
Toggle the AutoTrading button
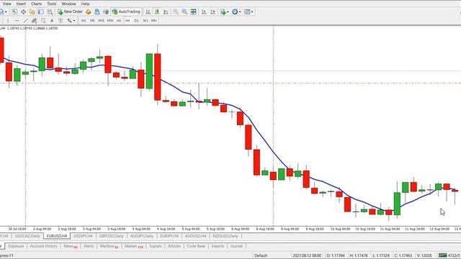click(x=126, y=12)
